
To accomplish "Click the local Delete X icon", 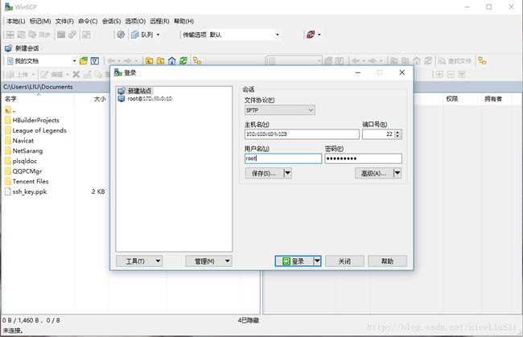I will pyautogui.click(x=76, y=74).
